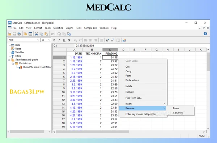Open the File menu
The height and width of the screenshot is (143, 217).
coord(14,28)
